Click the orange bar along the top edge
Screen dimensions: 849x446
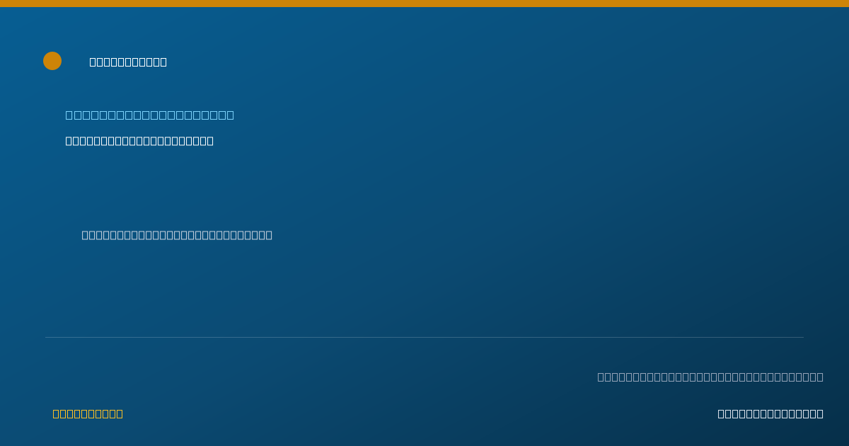tap(424, 4)
